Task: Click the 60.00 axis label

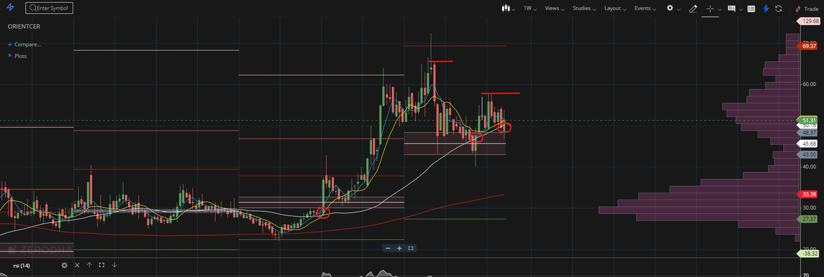Action: pos(808,84)
